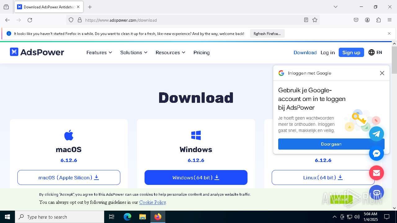Click the Windows logo icon
The height and width of the screenshot is (223, 397).
[196, 135]
